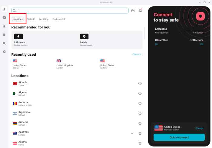The width and height of the screenshot is (212, 148).
Task: Click the Argentina flag icon
Action: coord(15,113)
